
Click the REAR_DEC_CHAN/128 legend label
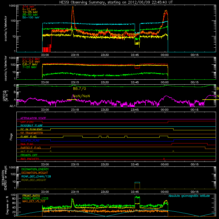coord(36,177)
